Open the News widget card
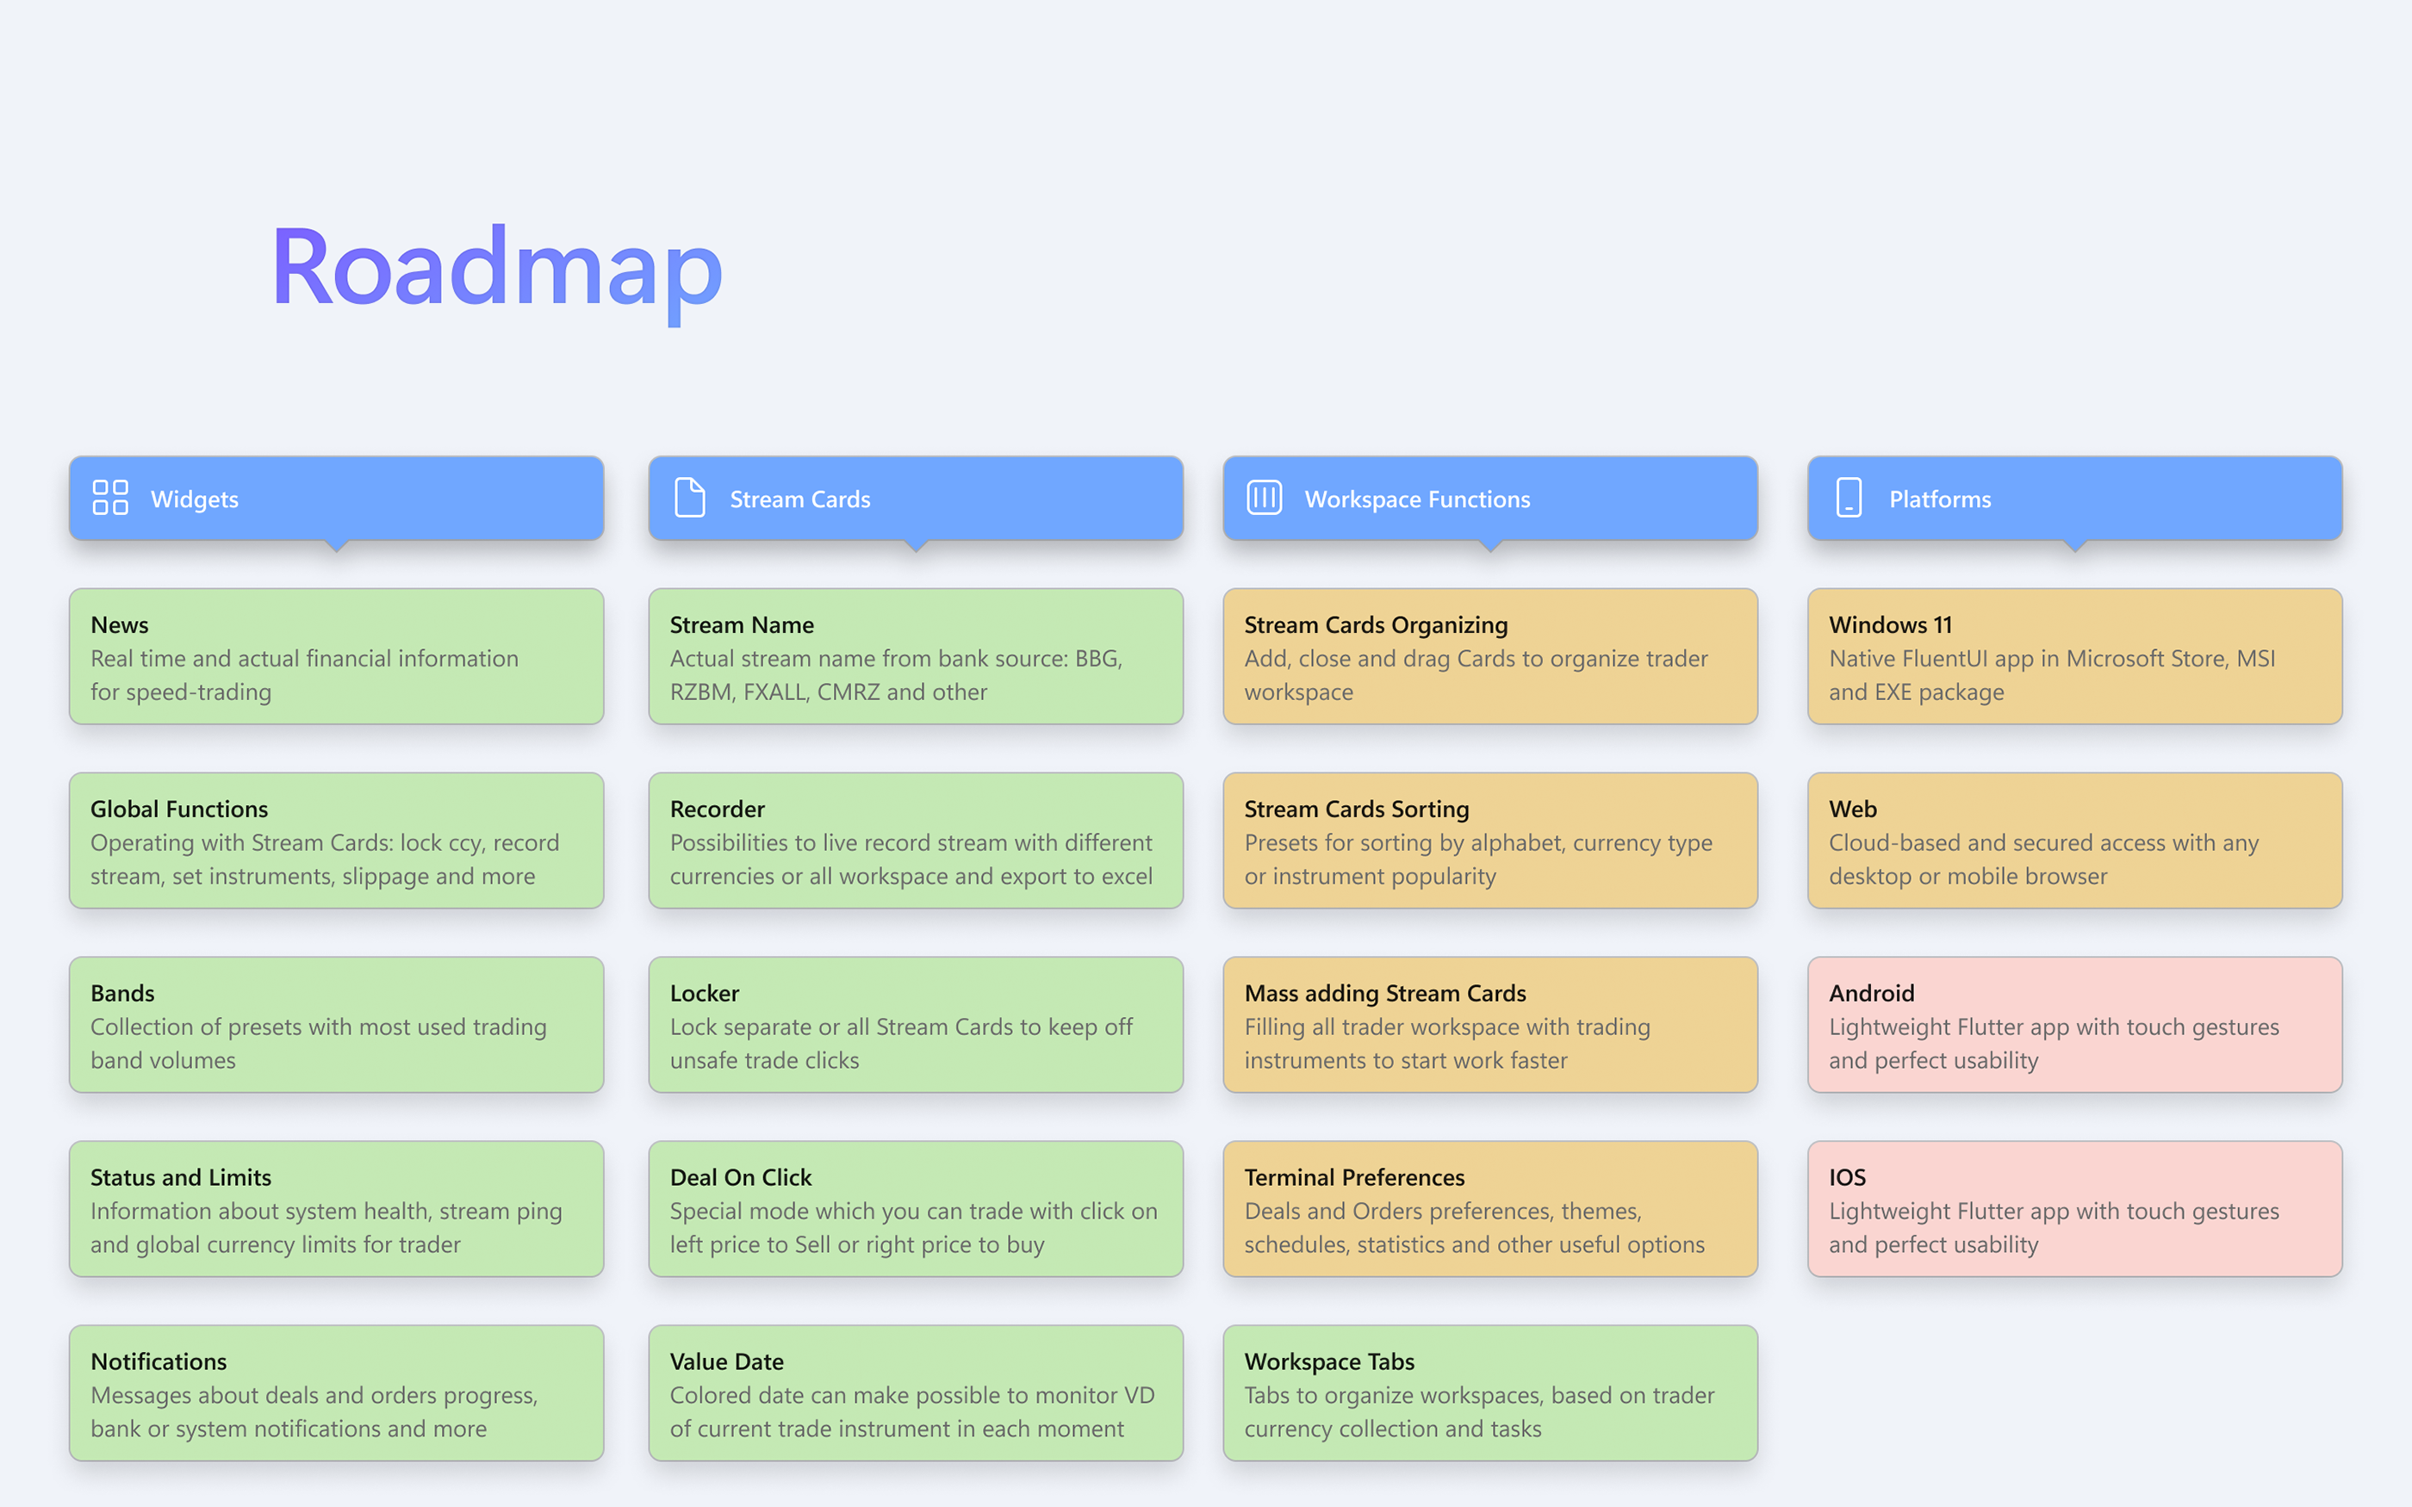2412x1507 pixels. point(336,656)
